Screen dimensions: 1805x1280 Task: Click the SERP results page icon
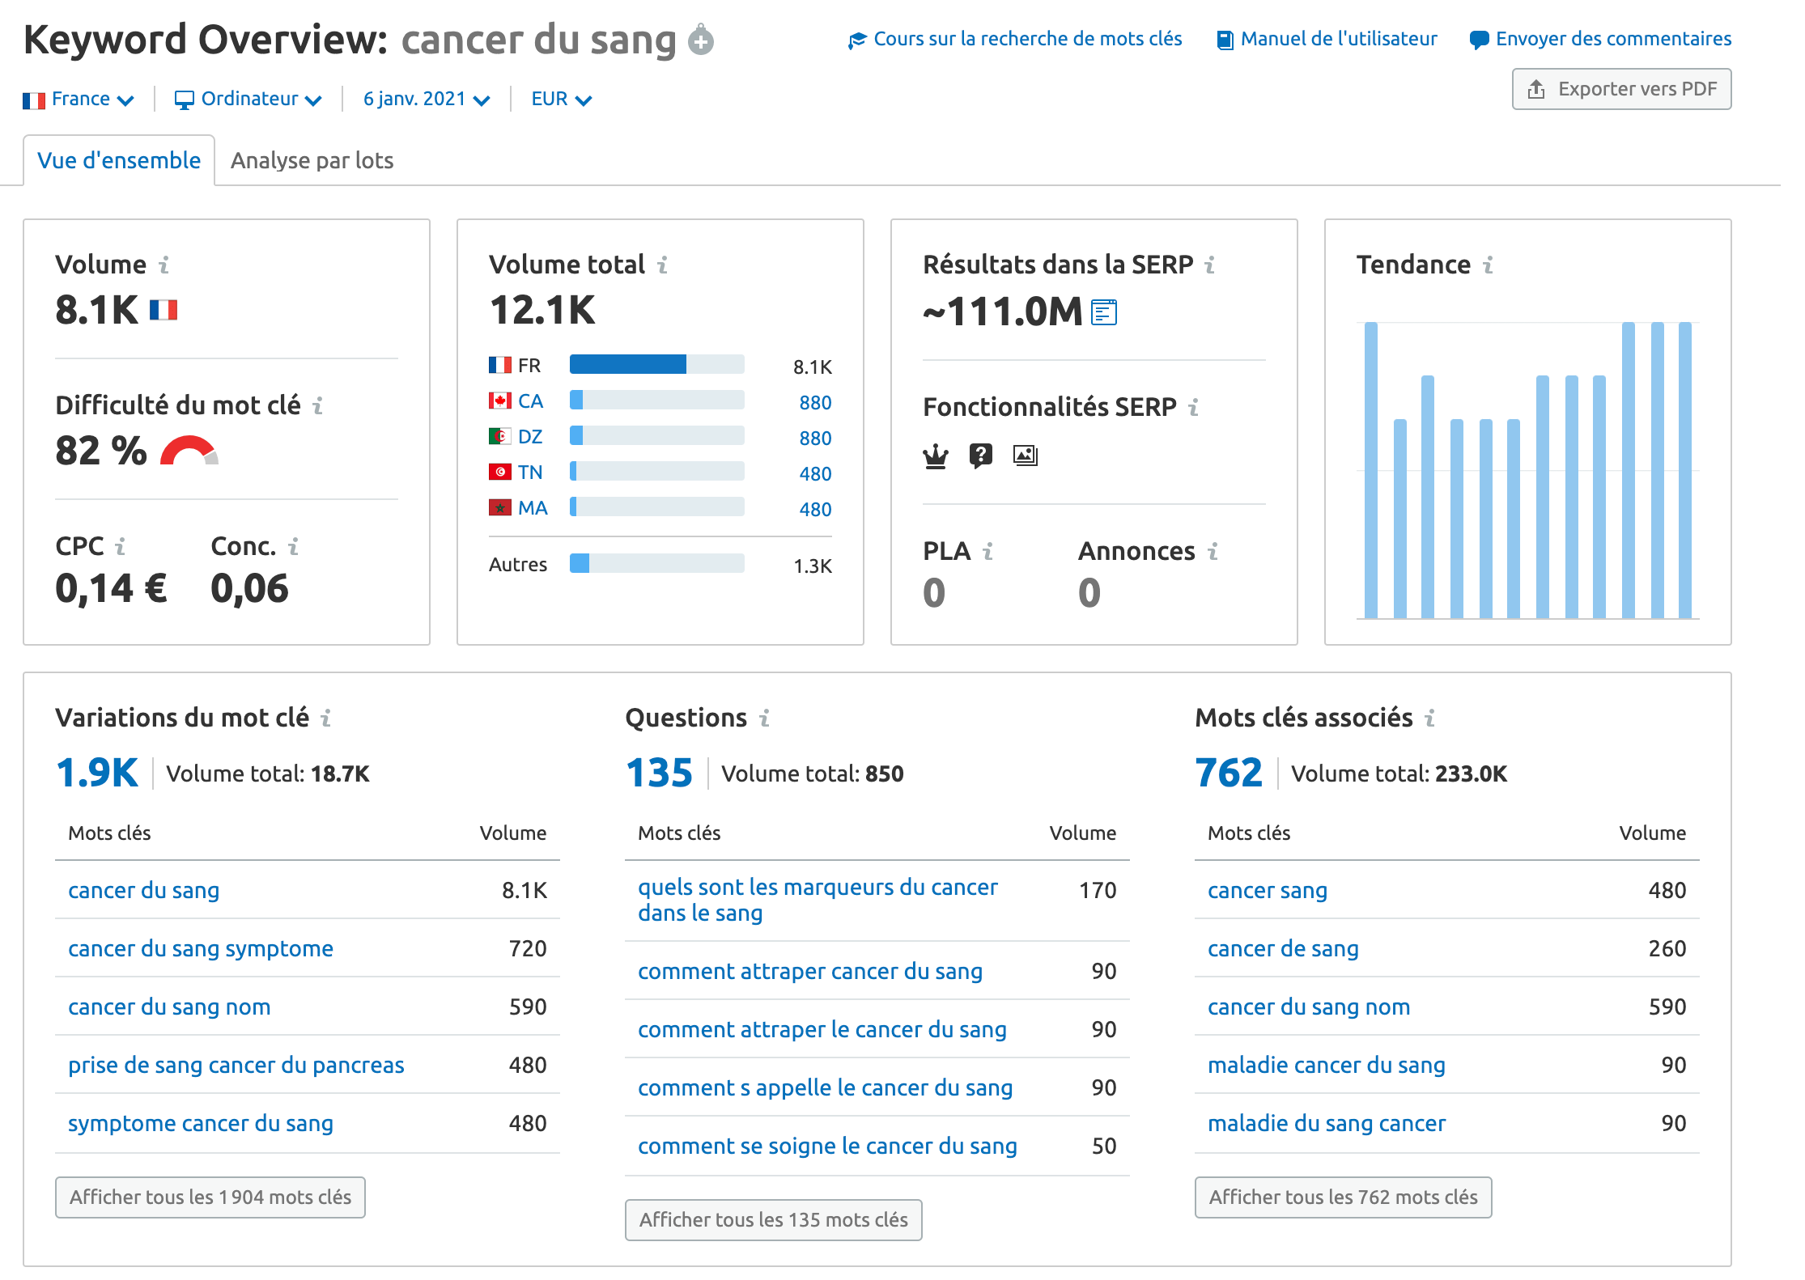[1103, 312]
